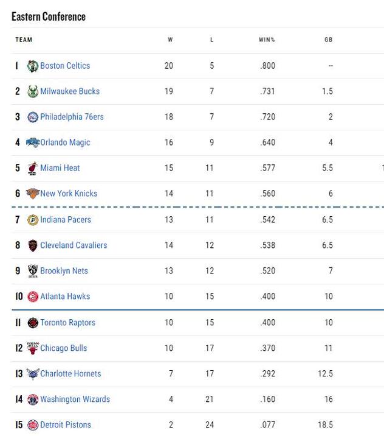
Task: Select the Atlanta Hawks logo
Action: tap(33, 297)
